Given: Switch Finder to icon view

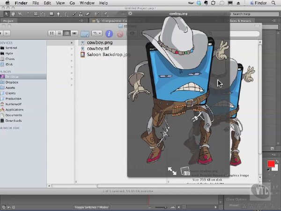Looking at the screenshot, I should tap(52, 33).
